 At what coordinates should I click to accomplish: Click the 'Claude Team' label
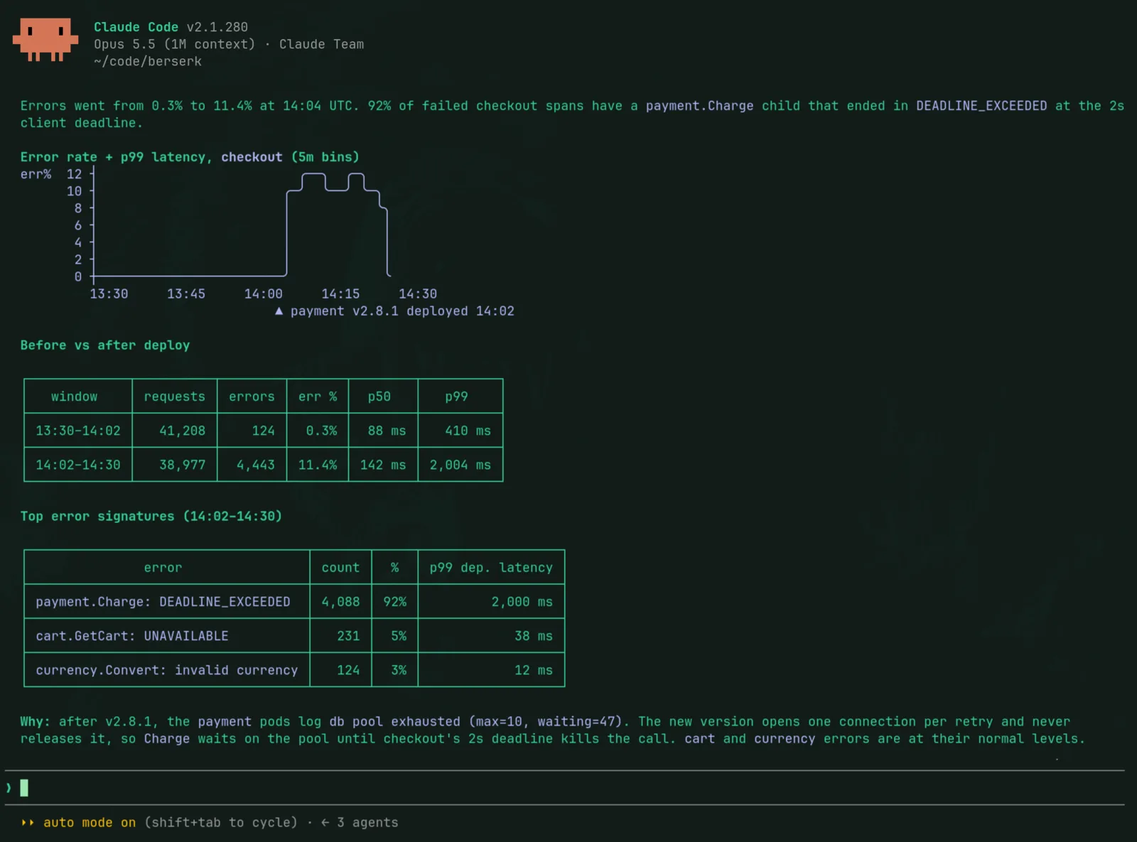point(321,44)
